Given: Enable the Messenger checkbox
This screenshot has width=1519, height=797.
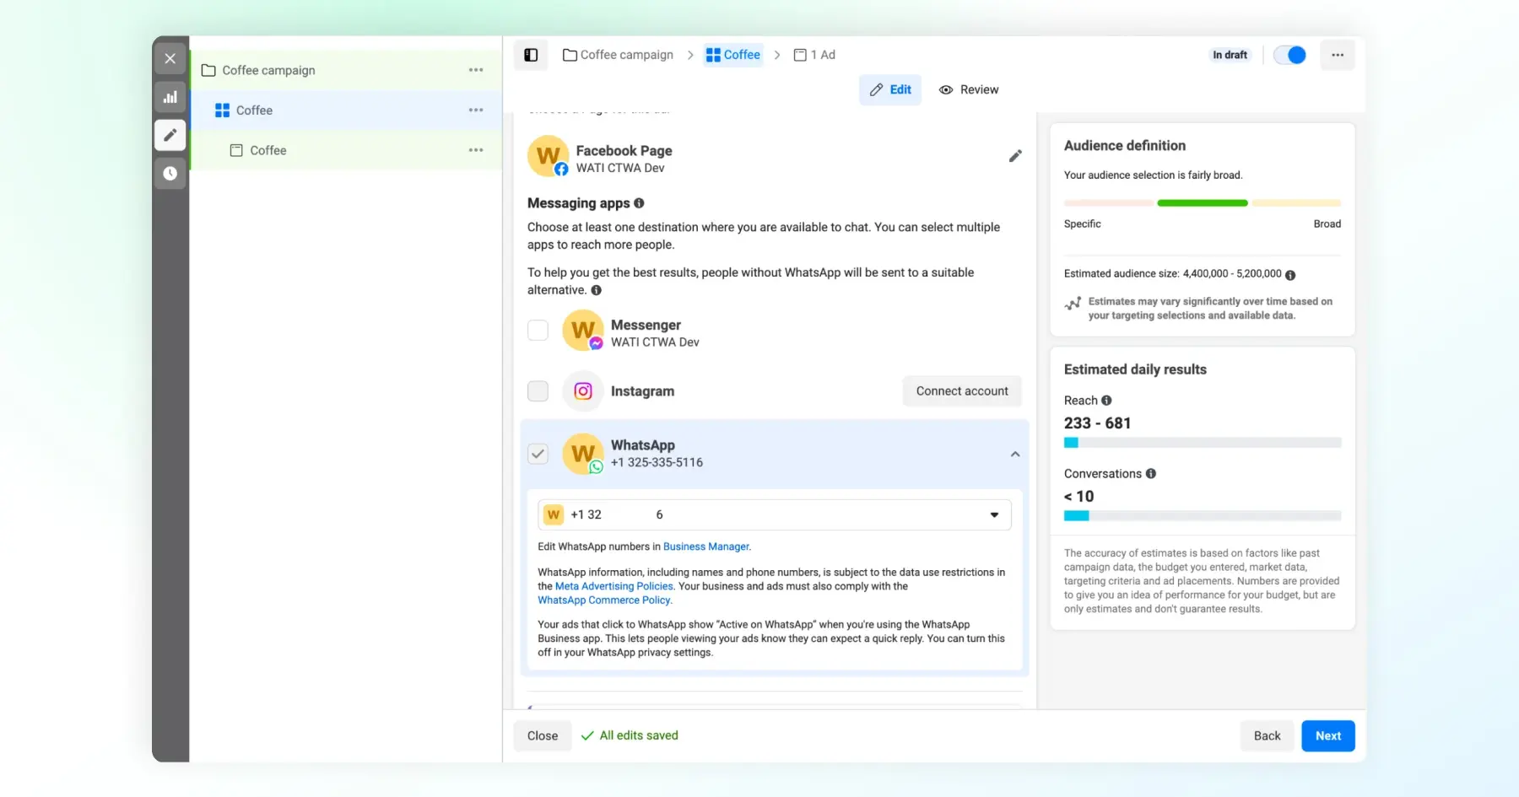Looking at the screenshot, I should tap(538, 330).
